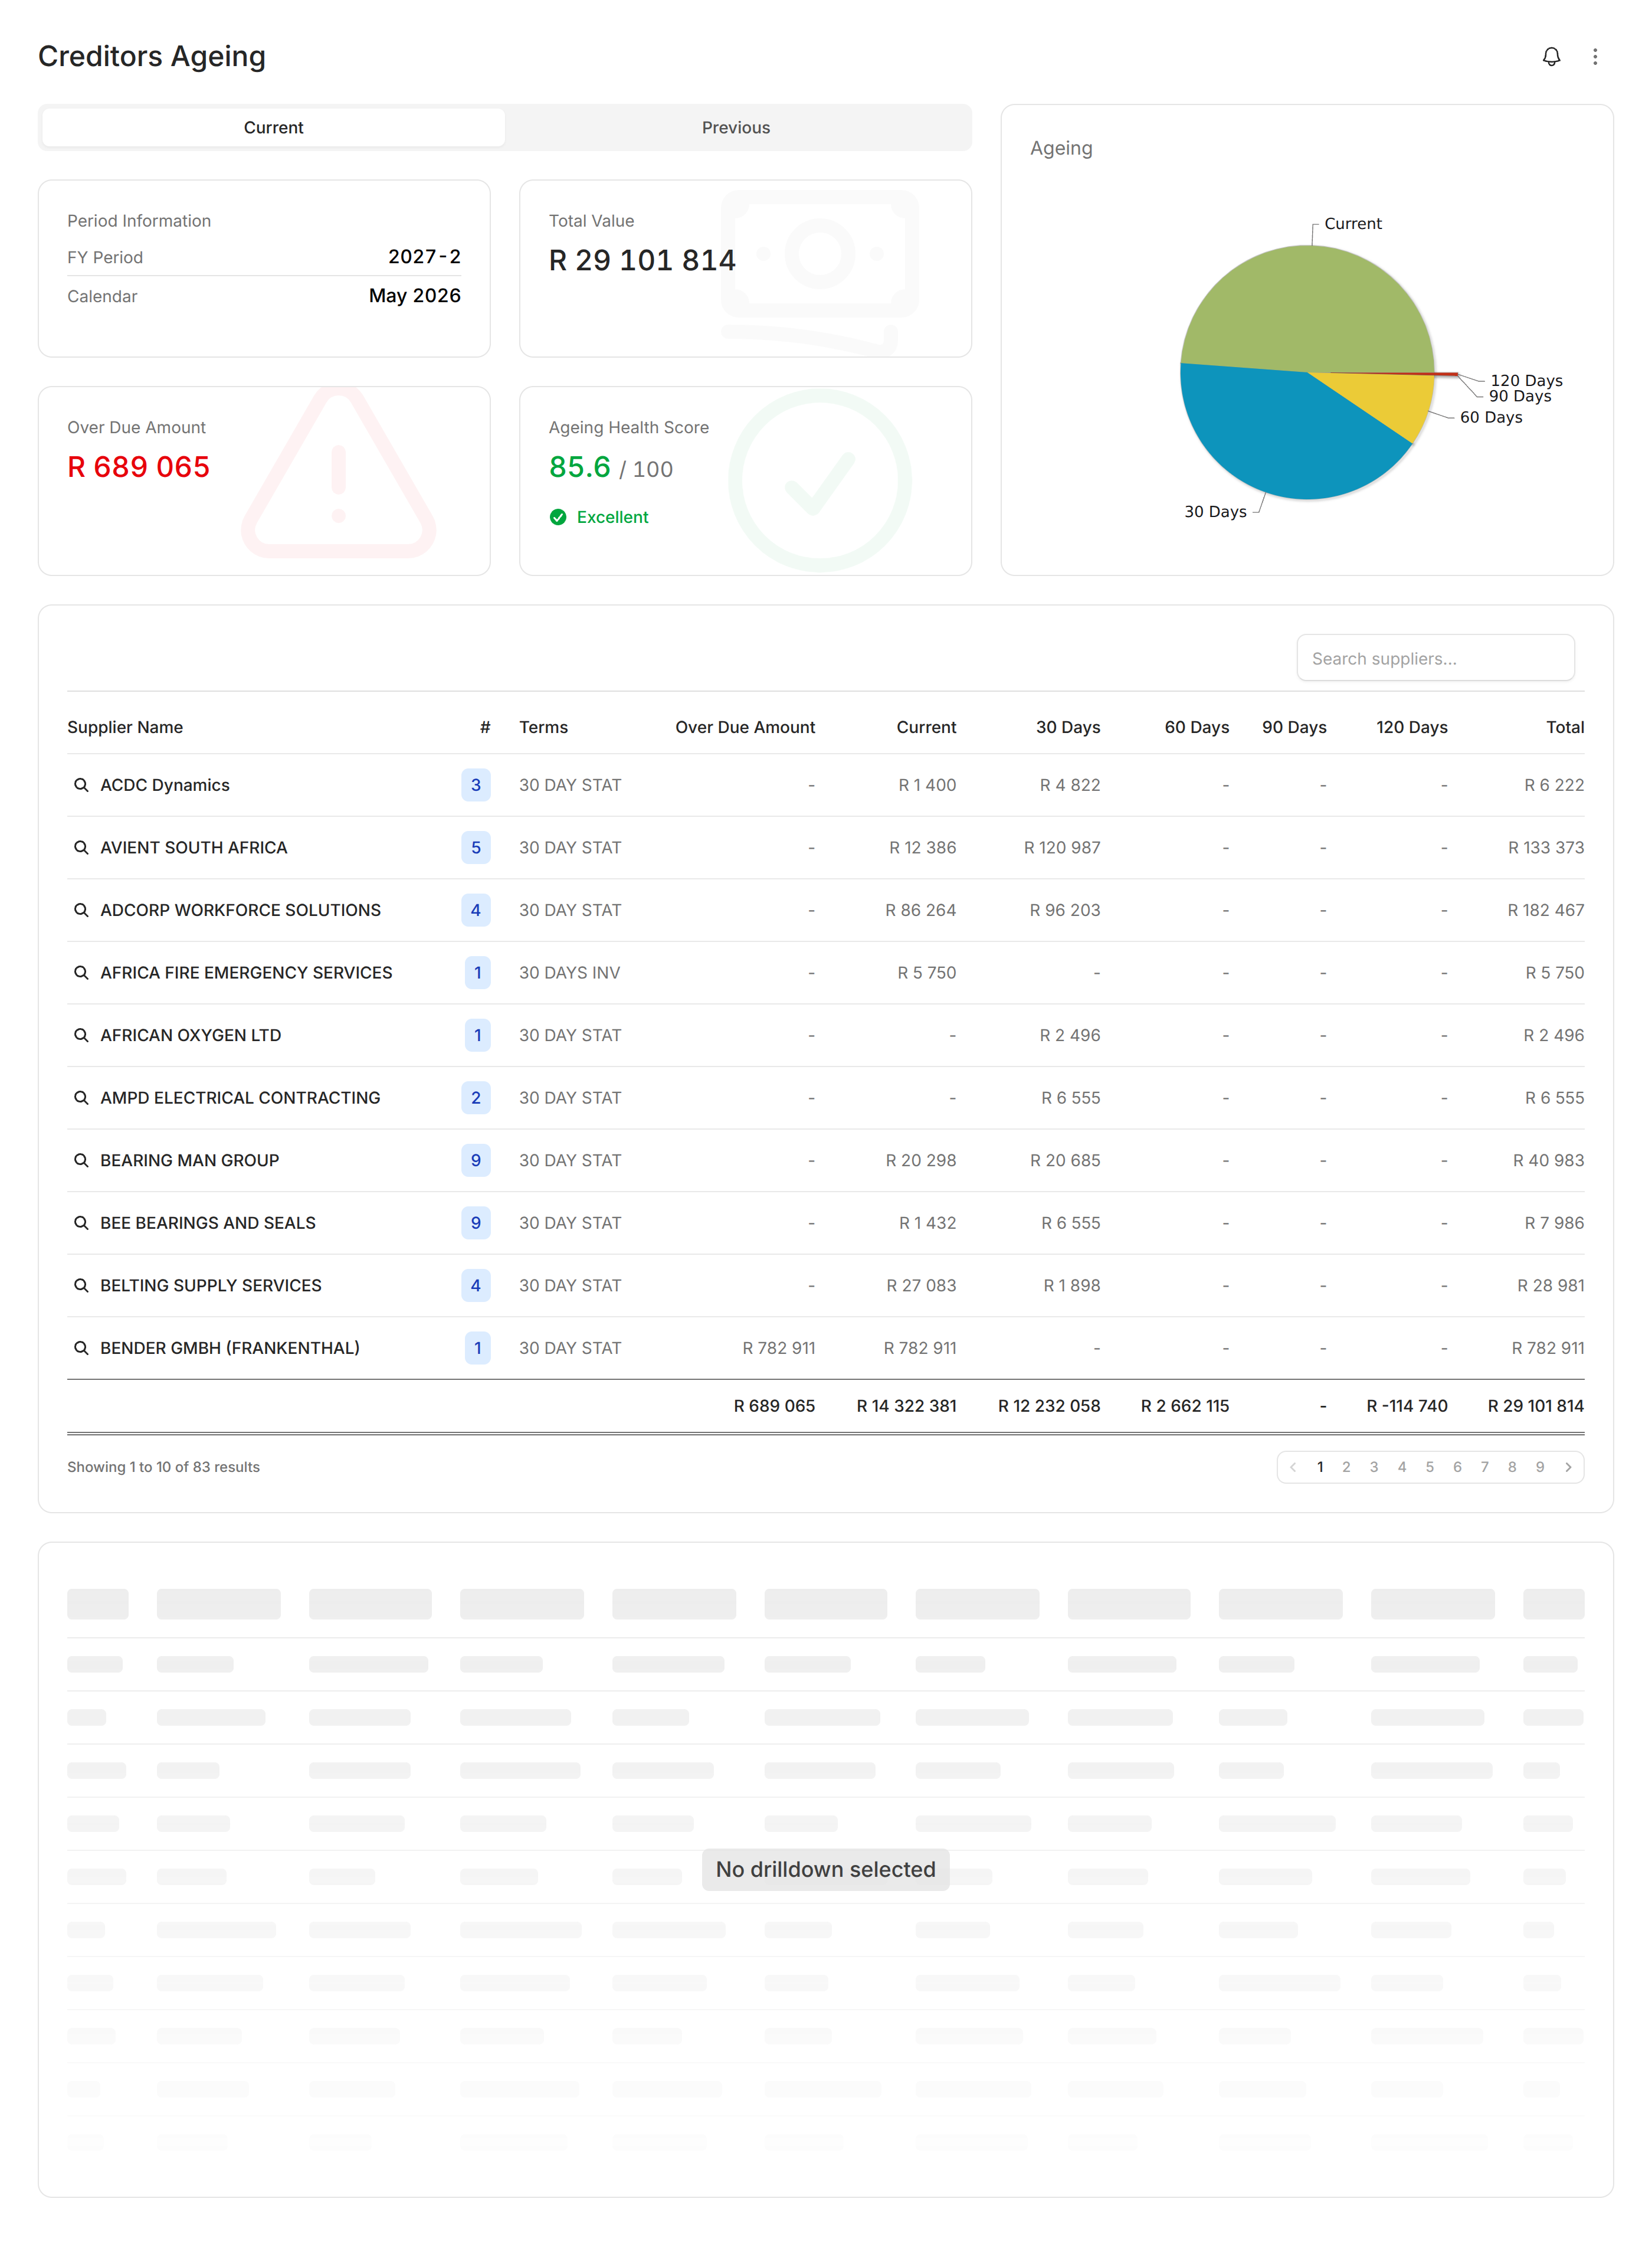Click the FY Period value 2027-2
1652x2264 pixels.
[424, 257]
